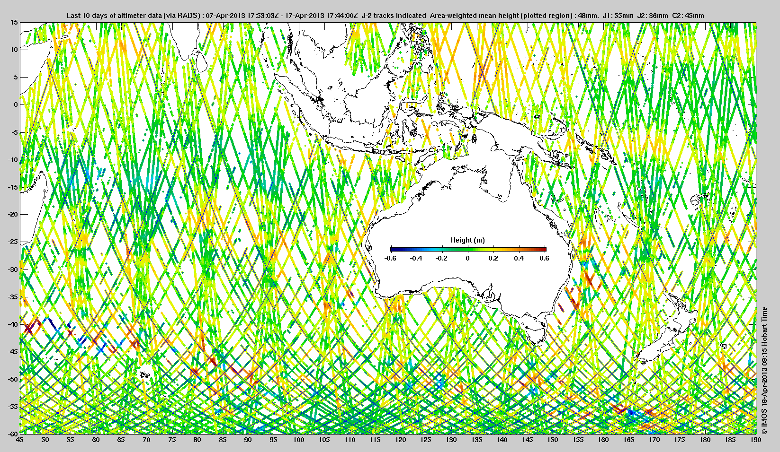The image size is (780, 452).
Task: Click the '-0.4' colorbar tick label
Action: pyautogui.click(x=416, y=258)
